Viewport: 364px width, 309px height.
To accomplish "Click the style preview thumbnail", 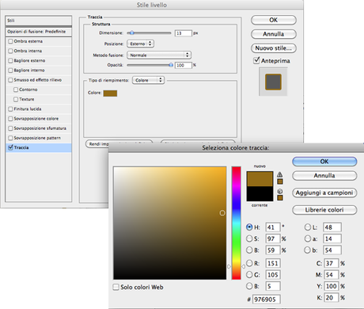I will click(x=273, y=82).
